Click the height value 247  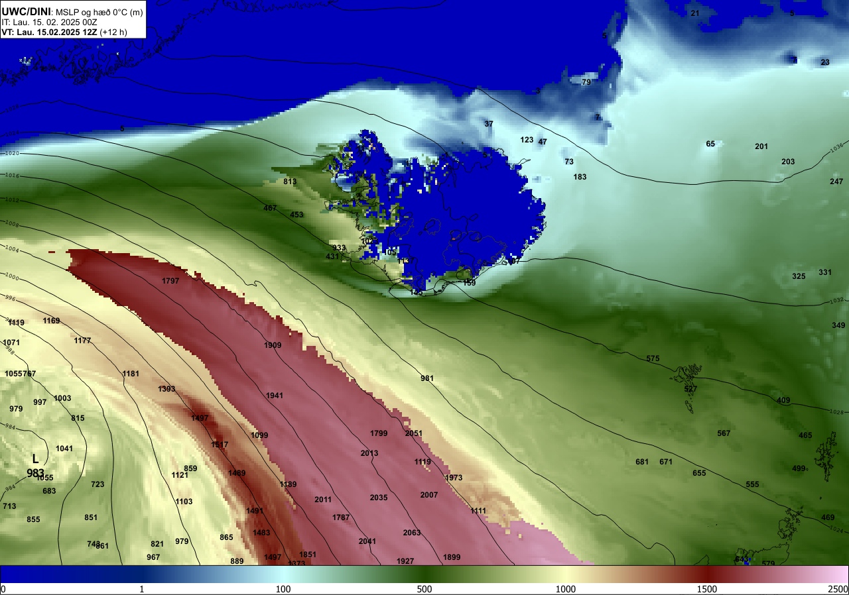[836, 182]
